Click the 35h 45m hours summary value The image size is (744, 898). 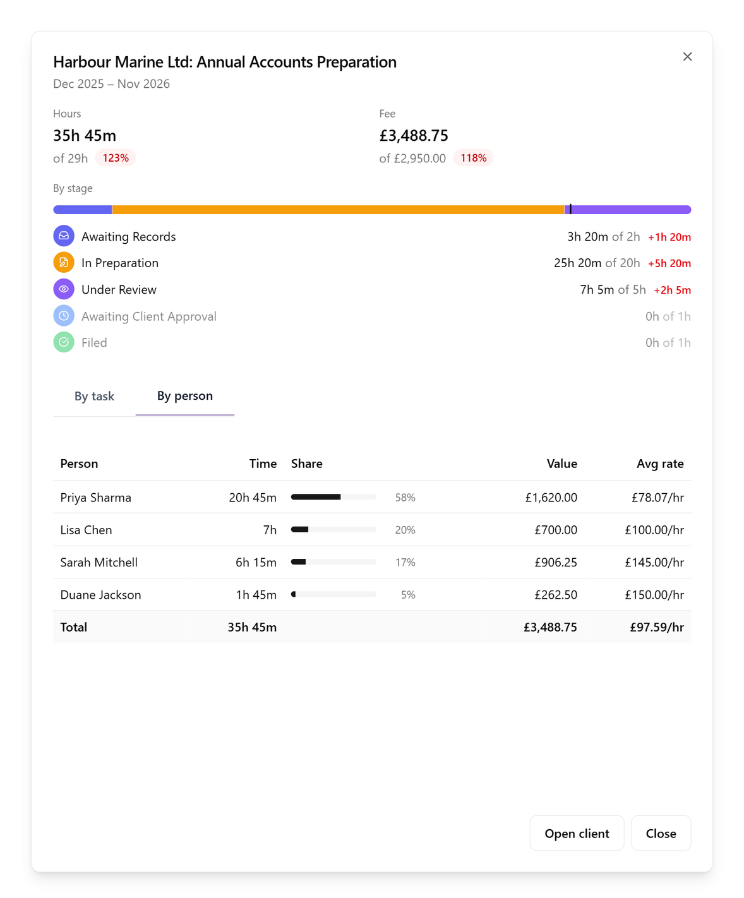point(85,136)
